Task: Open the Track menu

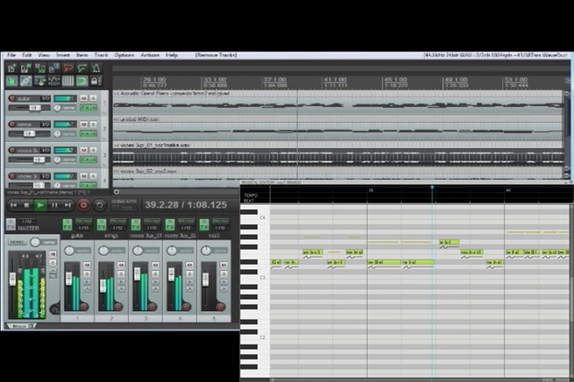Action: click(101, 55)
